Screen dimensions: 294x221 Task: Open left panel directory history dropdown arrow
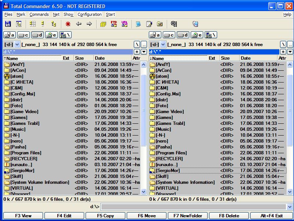click(x=144, y=52)
